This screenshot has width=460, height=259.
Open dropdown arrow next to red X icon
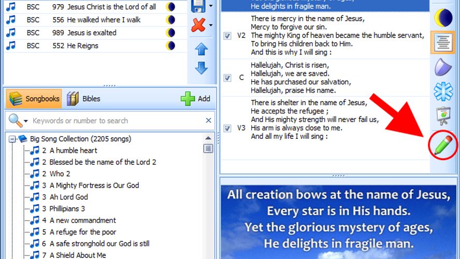(211, 25)
